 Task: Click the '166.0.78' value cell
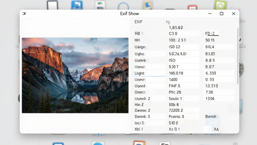pos(183,73)
